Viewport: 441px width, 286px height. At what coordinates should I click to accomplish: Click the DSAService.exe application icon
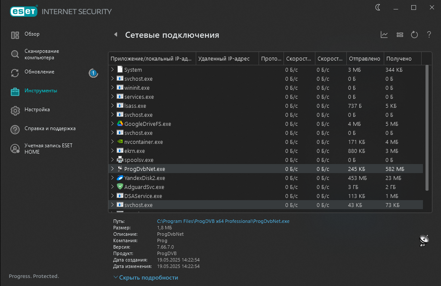[120, 195]
